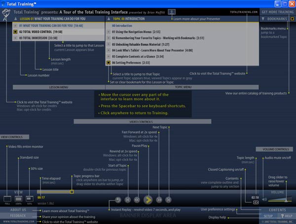Screen dimensions: 296x224
Task: Open the presenter info monitor icon
Action: pyautogui.click(x=172, y=11)
